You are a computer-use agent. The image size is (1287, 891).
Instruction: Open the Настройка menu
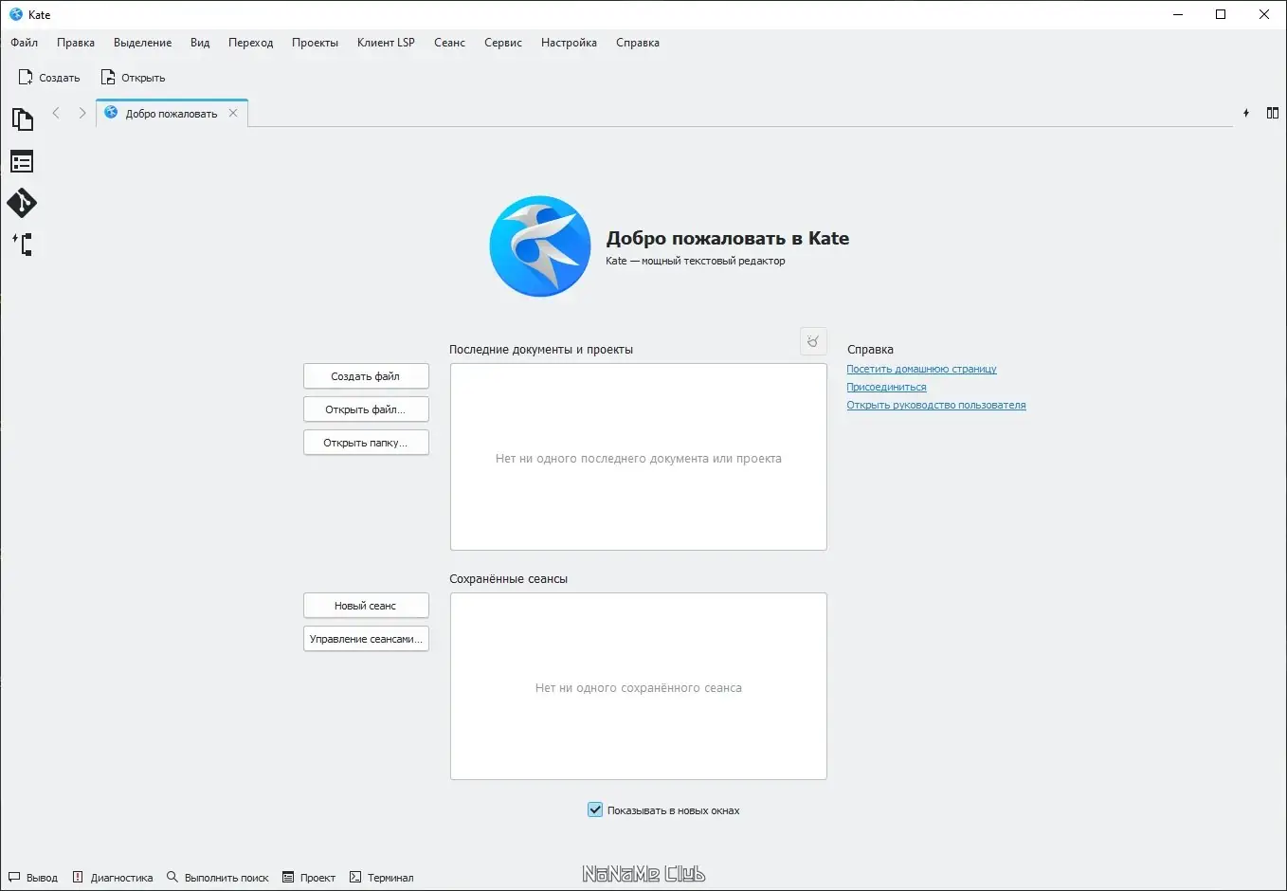click(x=569, y=43)
